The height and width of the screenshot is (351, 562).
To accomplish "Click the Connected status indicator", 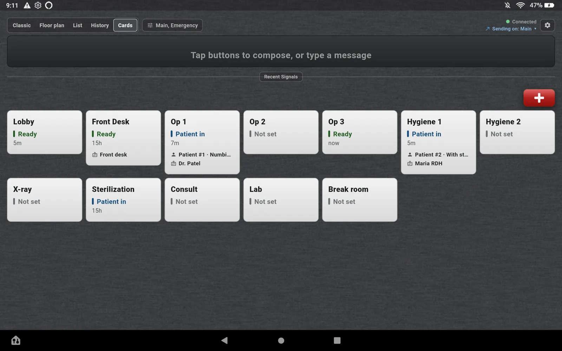I will click(x=521, y=22).
